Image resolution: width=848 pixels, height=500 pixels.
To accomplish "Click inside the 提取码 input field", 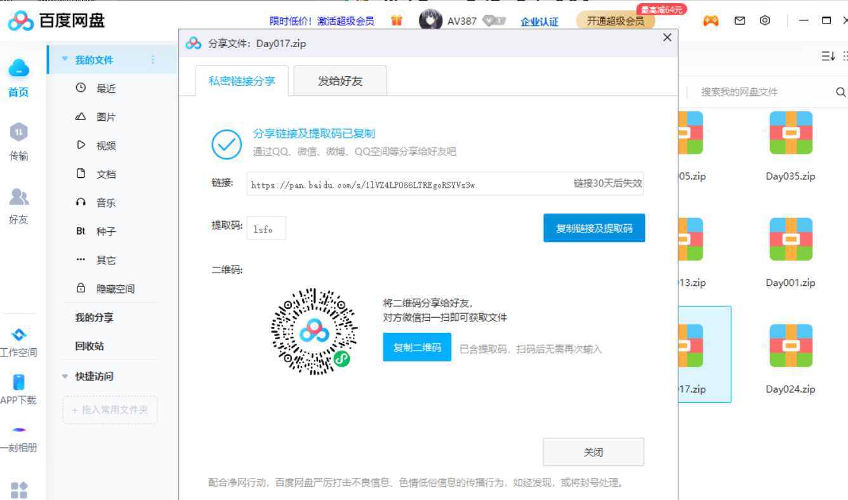I will [x=266, y=227].
